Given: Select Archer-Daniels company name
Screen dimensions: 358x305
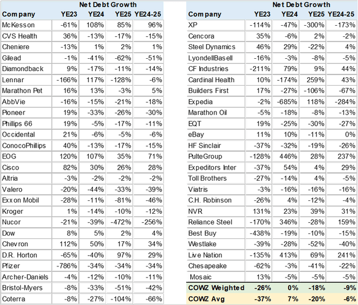Looking at the screenshot, I should coord(25,277).
